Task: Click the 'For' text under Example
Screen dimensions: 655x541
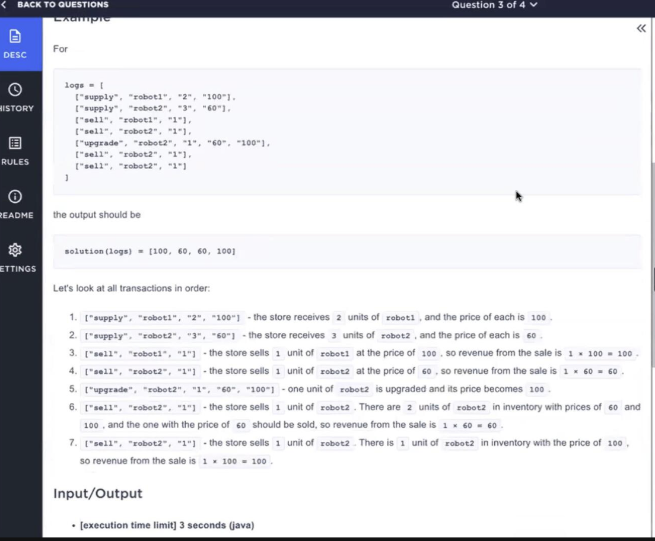Action: 60,49
